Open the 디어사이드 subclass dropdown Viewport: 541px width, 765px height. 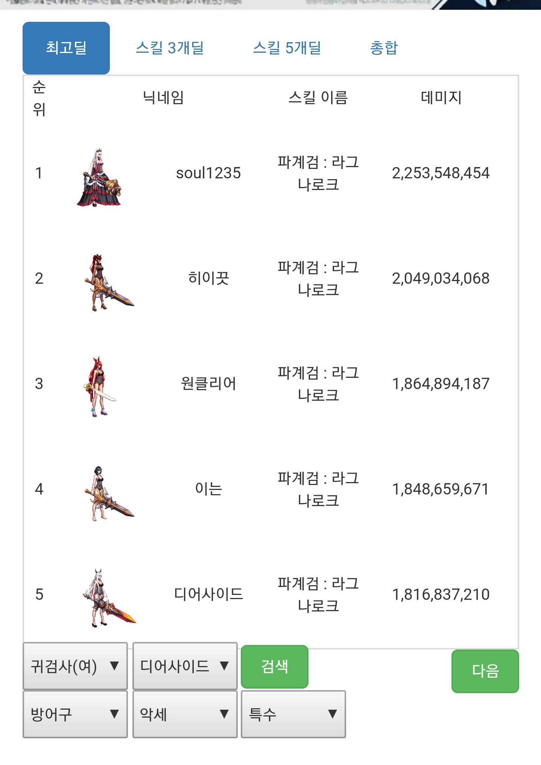(x=185, y=666)
